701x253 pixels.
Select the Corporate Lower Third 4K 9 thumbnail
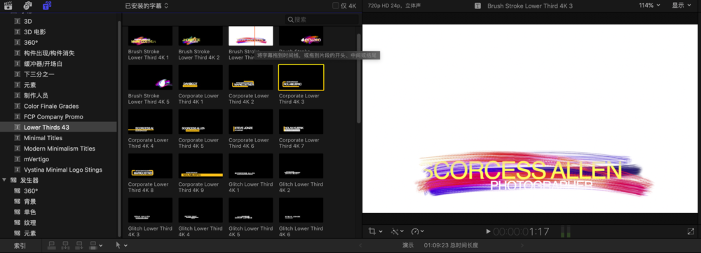pyautogui.click(x=200, y=166)
